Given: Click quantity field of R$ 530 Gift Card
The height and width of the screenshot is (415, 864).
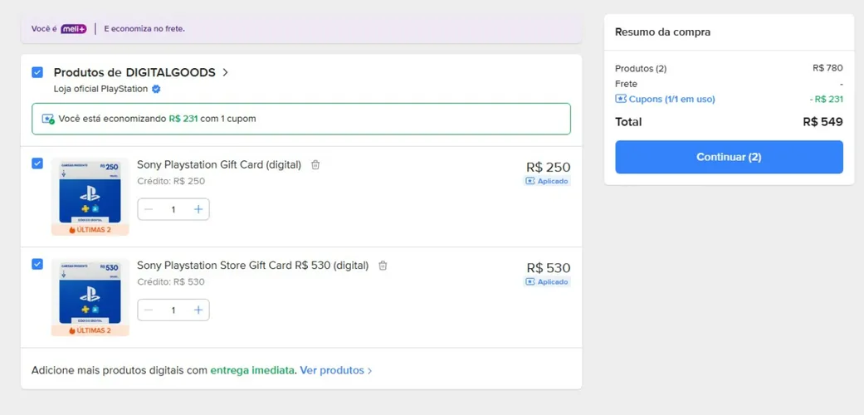Looking at the screenshot, I should (173, 310).
